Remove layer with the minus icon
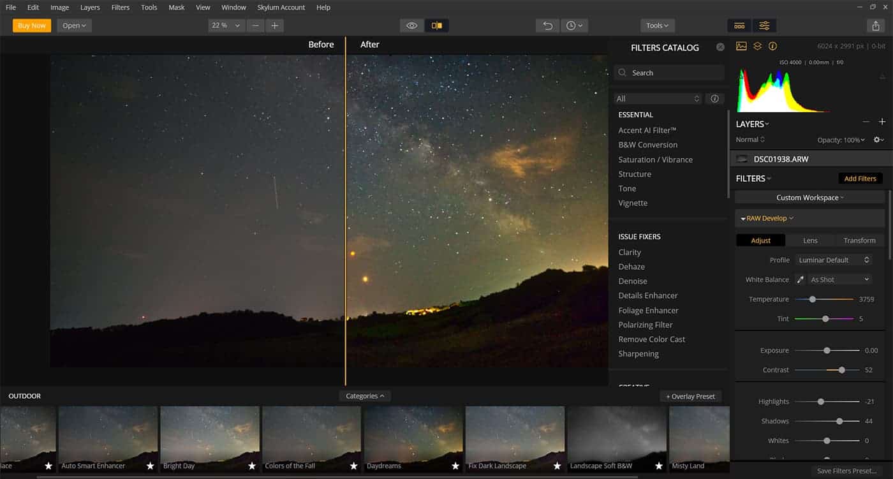 pyautogui.click(x=866, y=122)
